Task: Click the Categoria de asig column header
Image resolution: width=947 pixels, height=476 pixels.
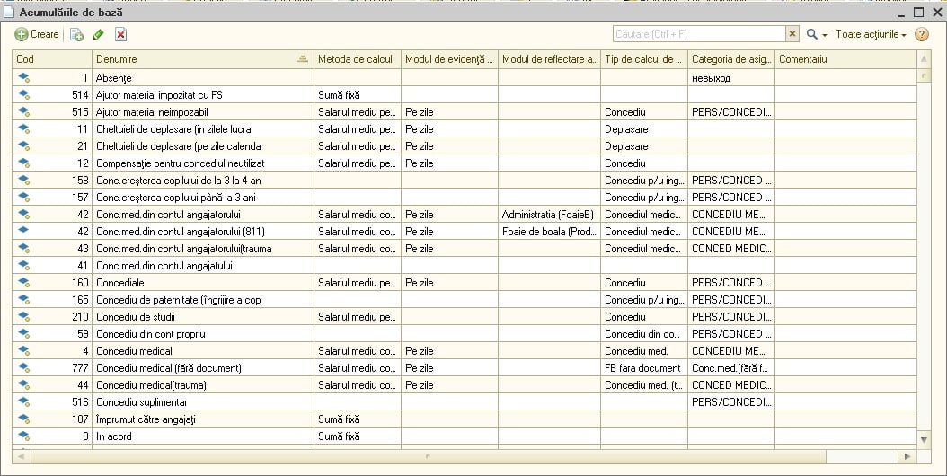Action: coord(731,59)
